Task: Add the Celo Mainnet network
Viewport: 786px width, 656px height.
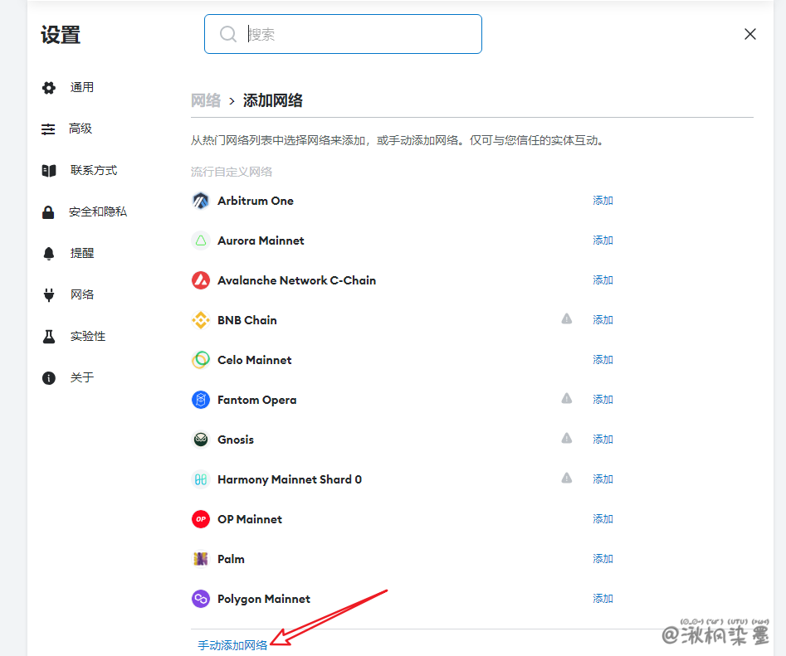Action: point(603,360)
